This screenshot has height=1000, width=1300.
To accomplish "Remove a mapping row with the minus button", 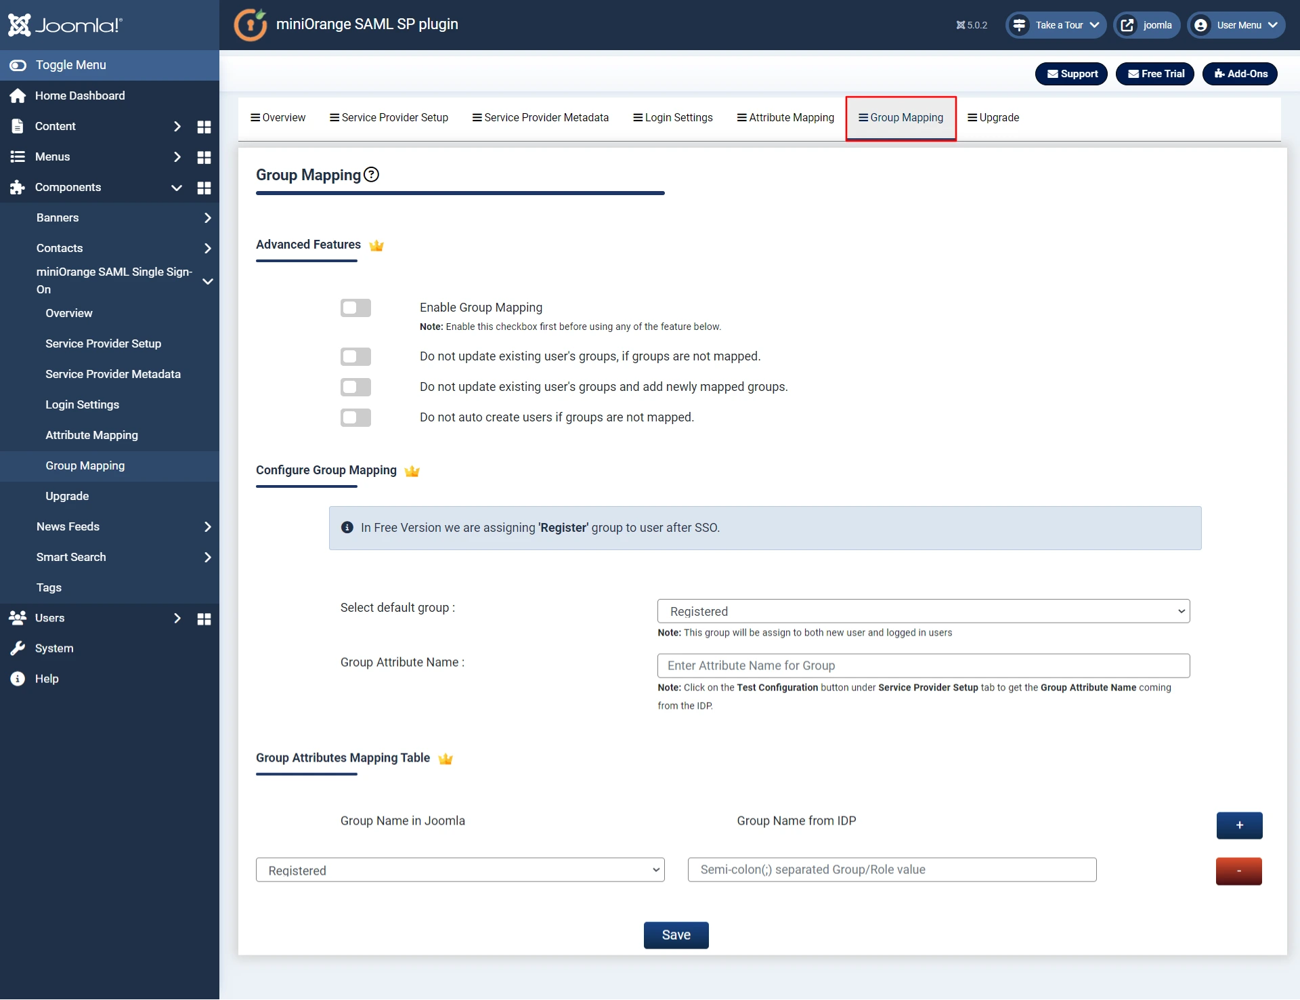I will coord(1239,871).
